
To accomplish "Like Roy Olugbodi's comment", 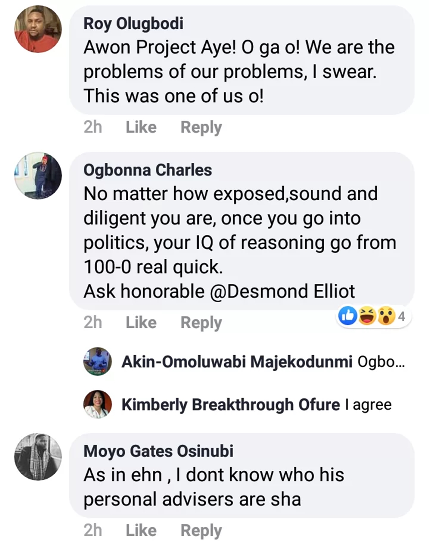I will click(141, 127).
